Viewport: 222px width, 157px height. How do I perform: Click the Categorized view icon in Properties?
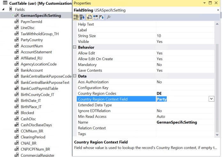(76, 17)
